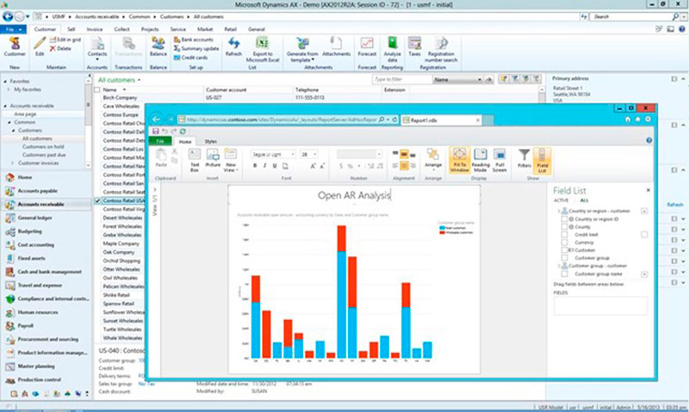Expand Customer group - customer node
This screenshot has width=689, height=412.
coord(559,266)
